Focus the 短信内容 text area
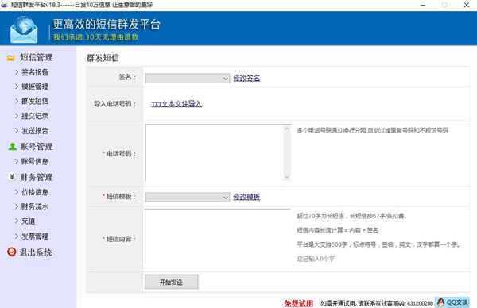This screenshot has width=477, height=308. [x=218, y=237]
